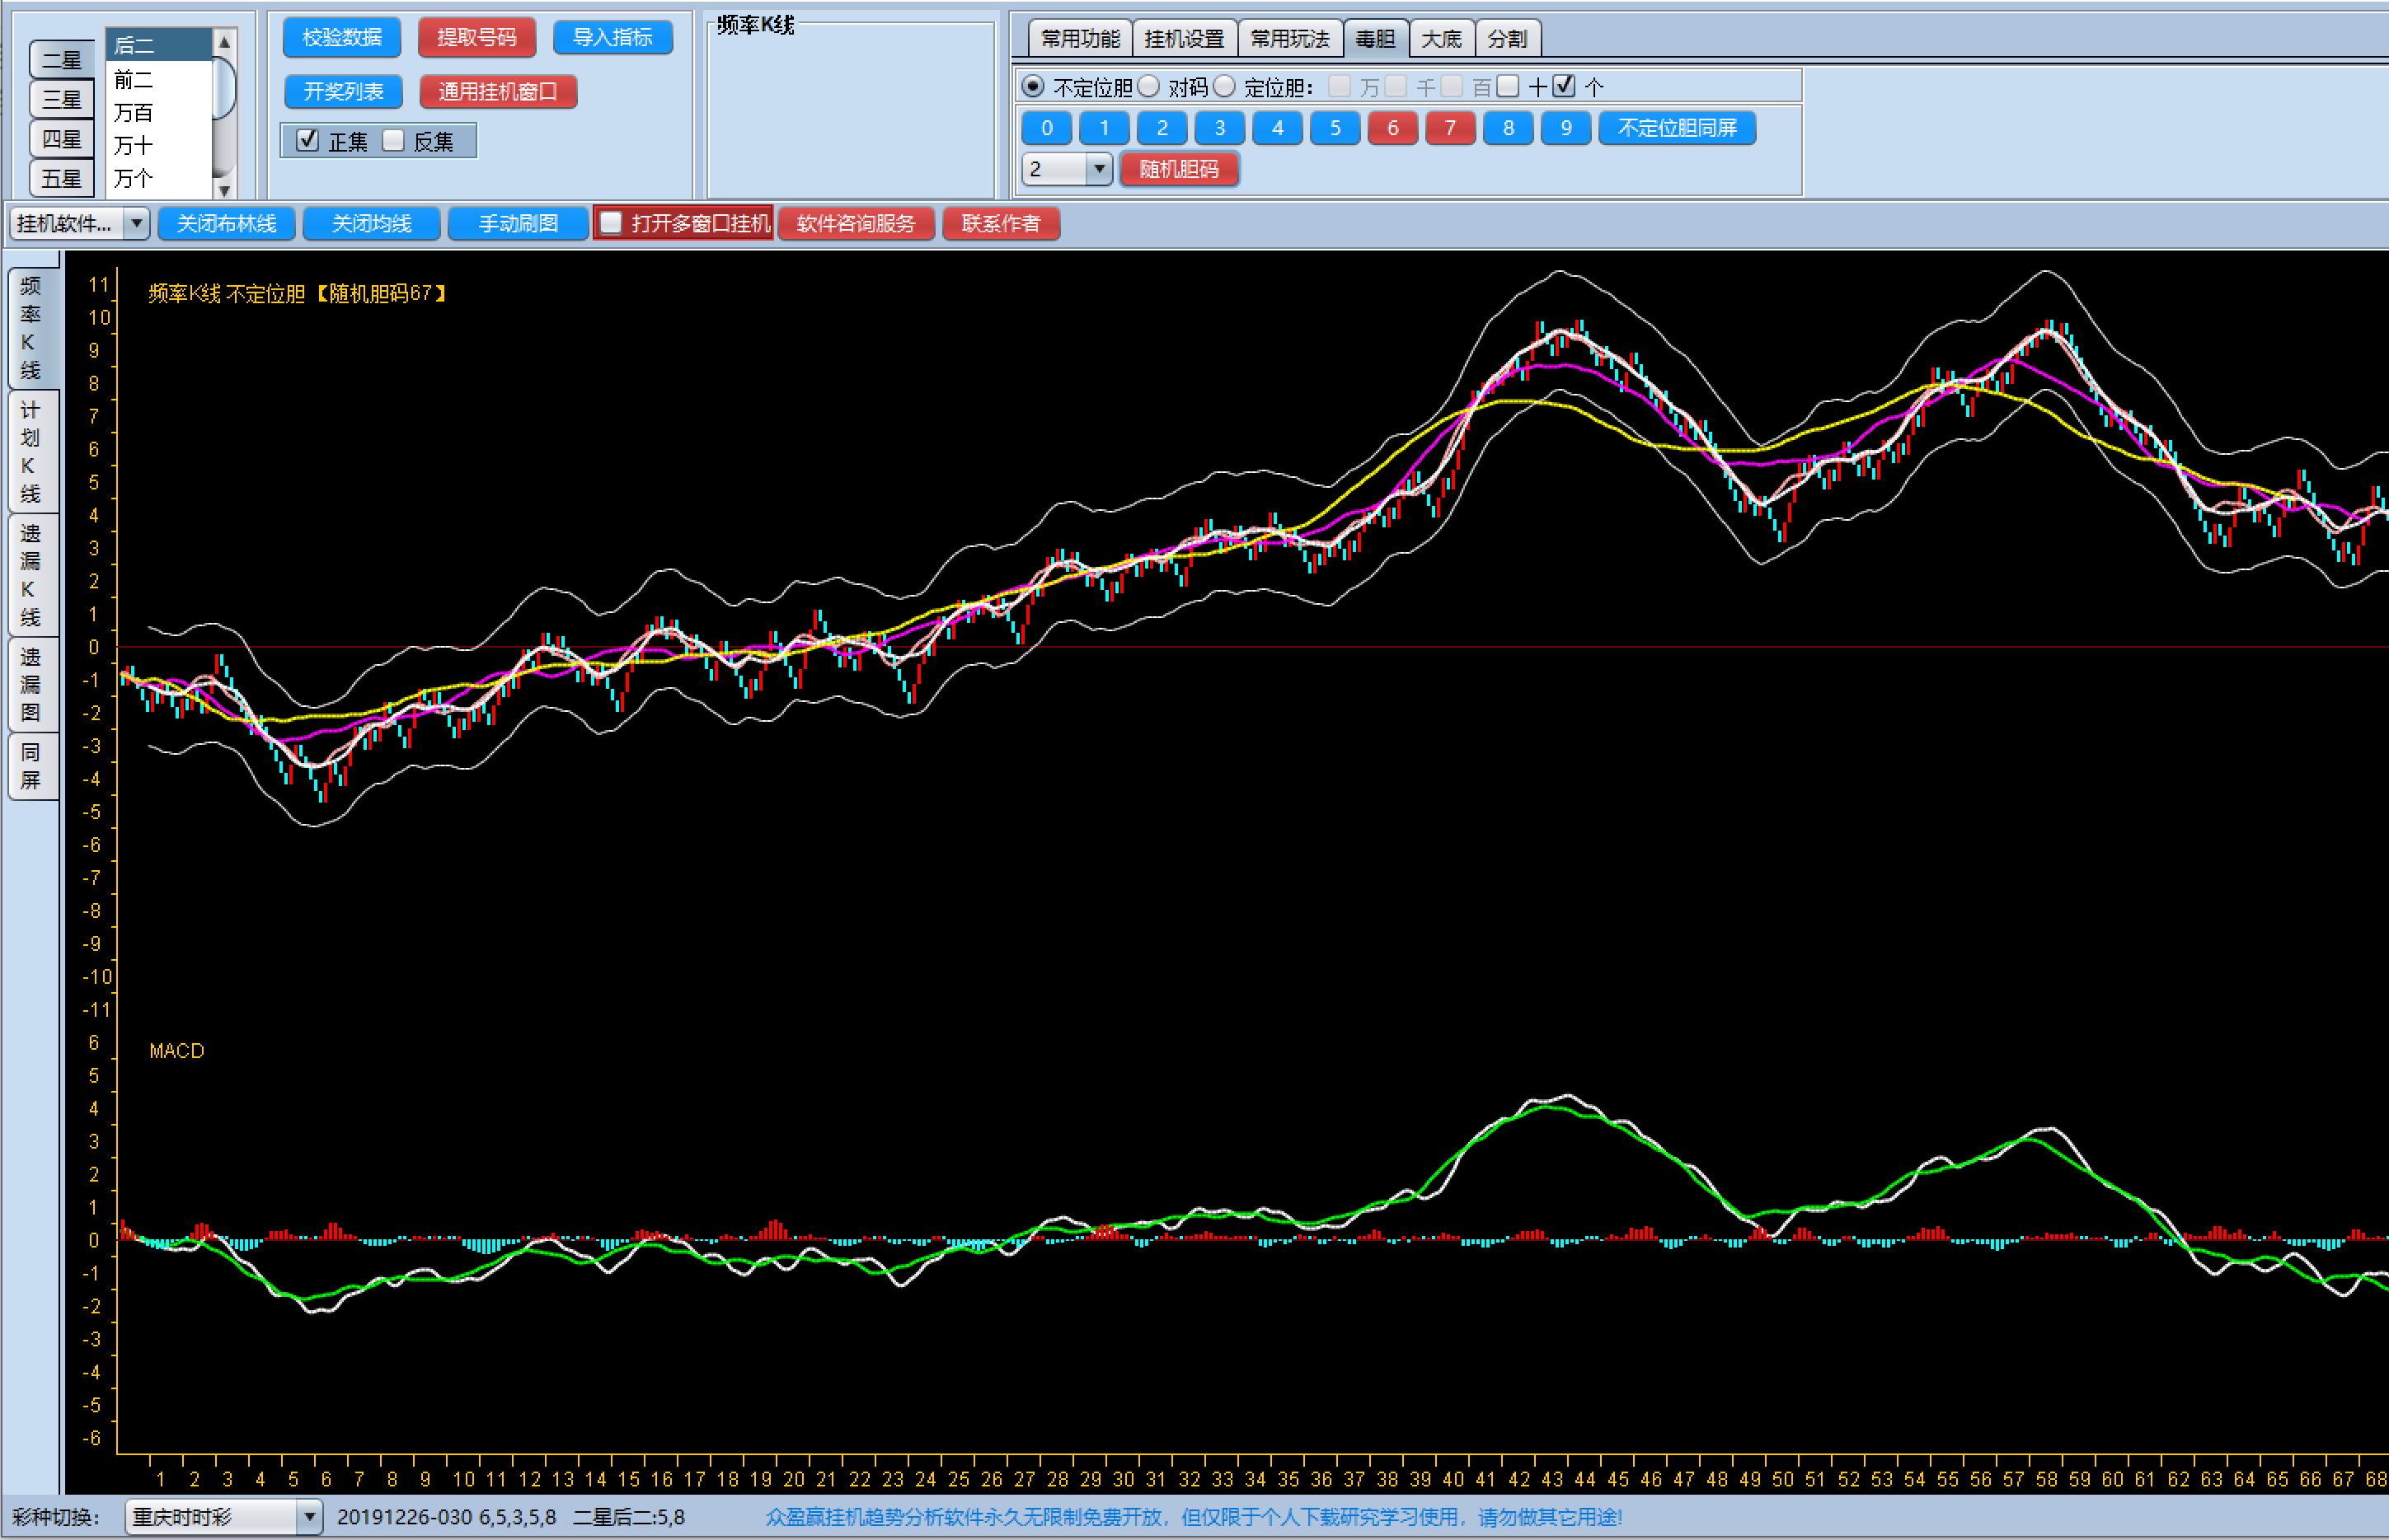
Task: Select the 二星 play type button
Action: pos(62,60)
